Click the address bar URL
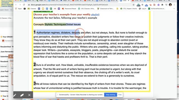Image resolution: width=179 pixels, height=100 pixels. pos(69,5)
